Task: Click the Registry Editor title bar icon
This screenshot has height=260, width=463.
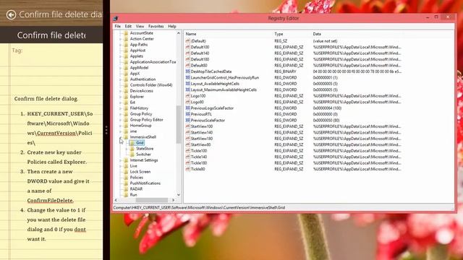Action: (x=116, y=18)
